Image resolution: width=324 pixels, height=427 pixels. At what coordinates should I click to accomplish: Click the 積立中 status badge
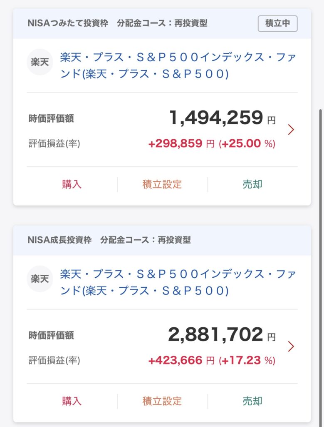tap(277, 23)
